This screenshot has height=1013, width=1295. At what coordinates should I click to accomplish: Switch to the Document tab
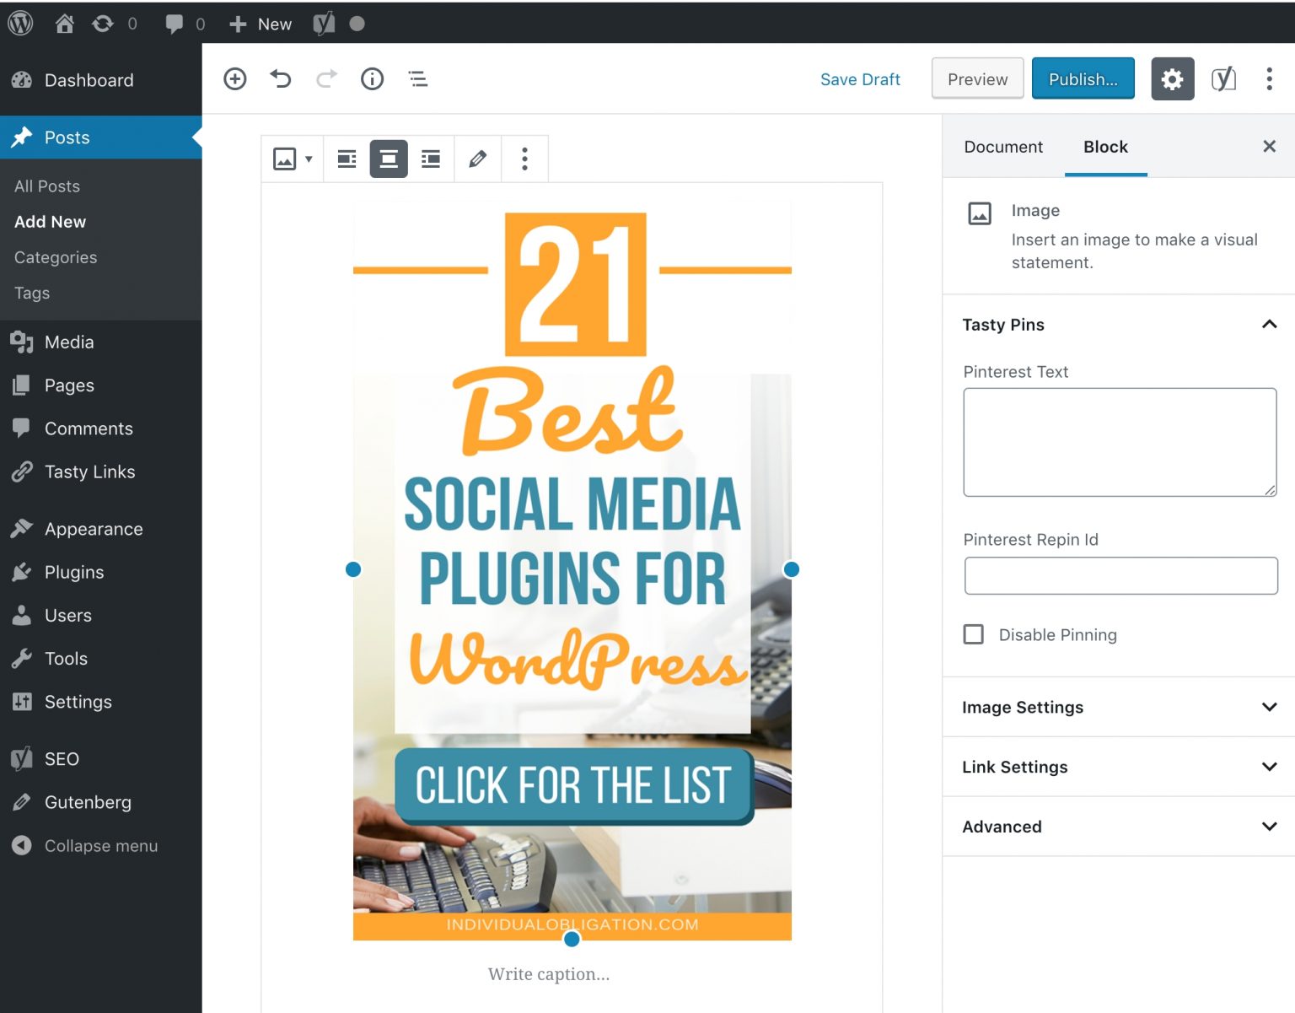1003,147
